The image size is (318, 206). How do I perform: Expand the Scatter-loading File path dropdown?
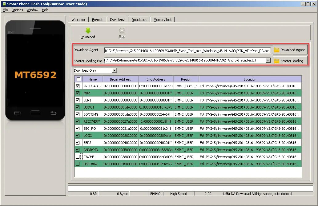click(x=268, y=60)
